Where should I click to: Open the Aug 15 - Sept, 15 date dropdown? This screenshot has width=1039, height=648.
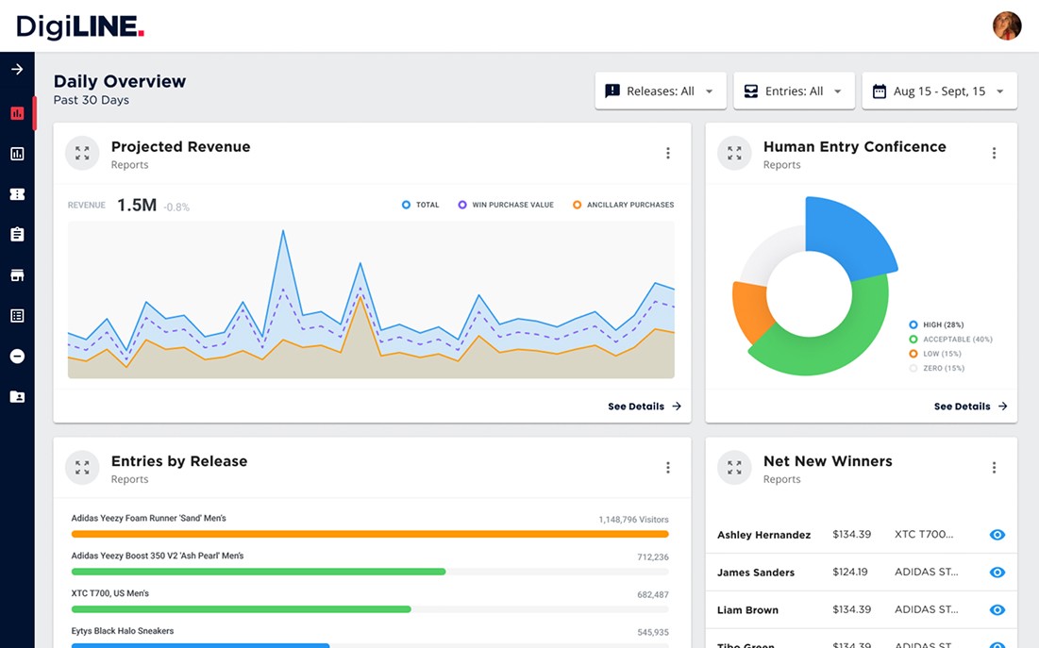[940, 91]
